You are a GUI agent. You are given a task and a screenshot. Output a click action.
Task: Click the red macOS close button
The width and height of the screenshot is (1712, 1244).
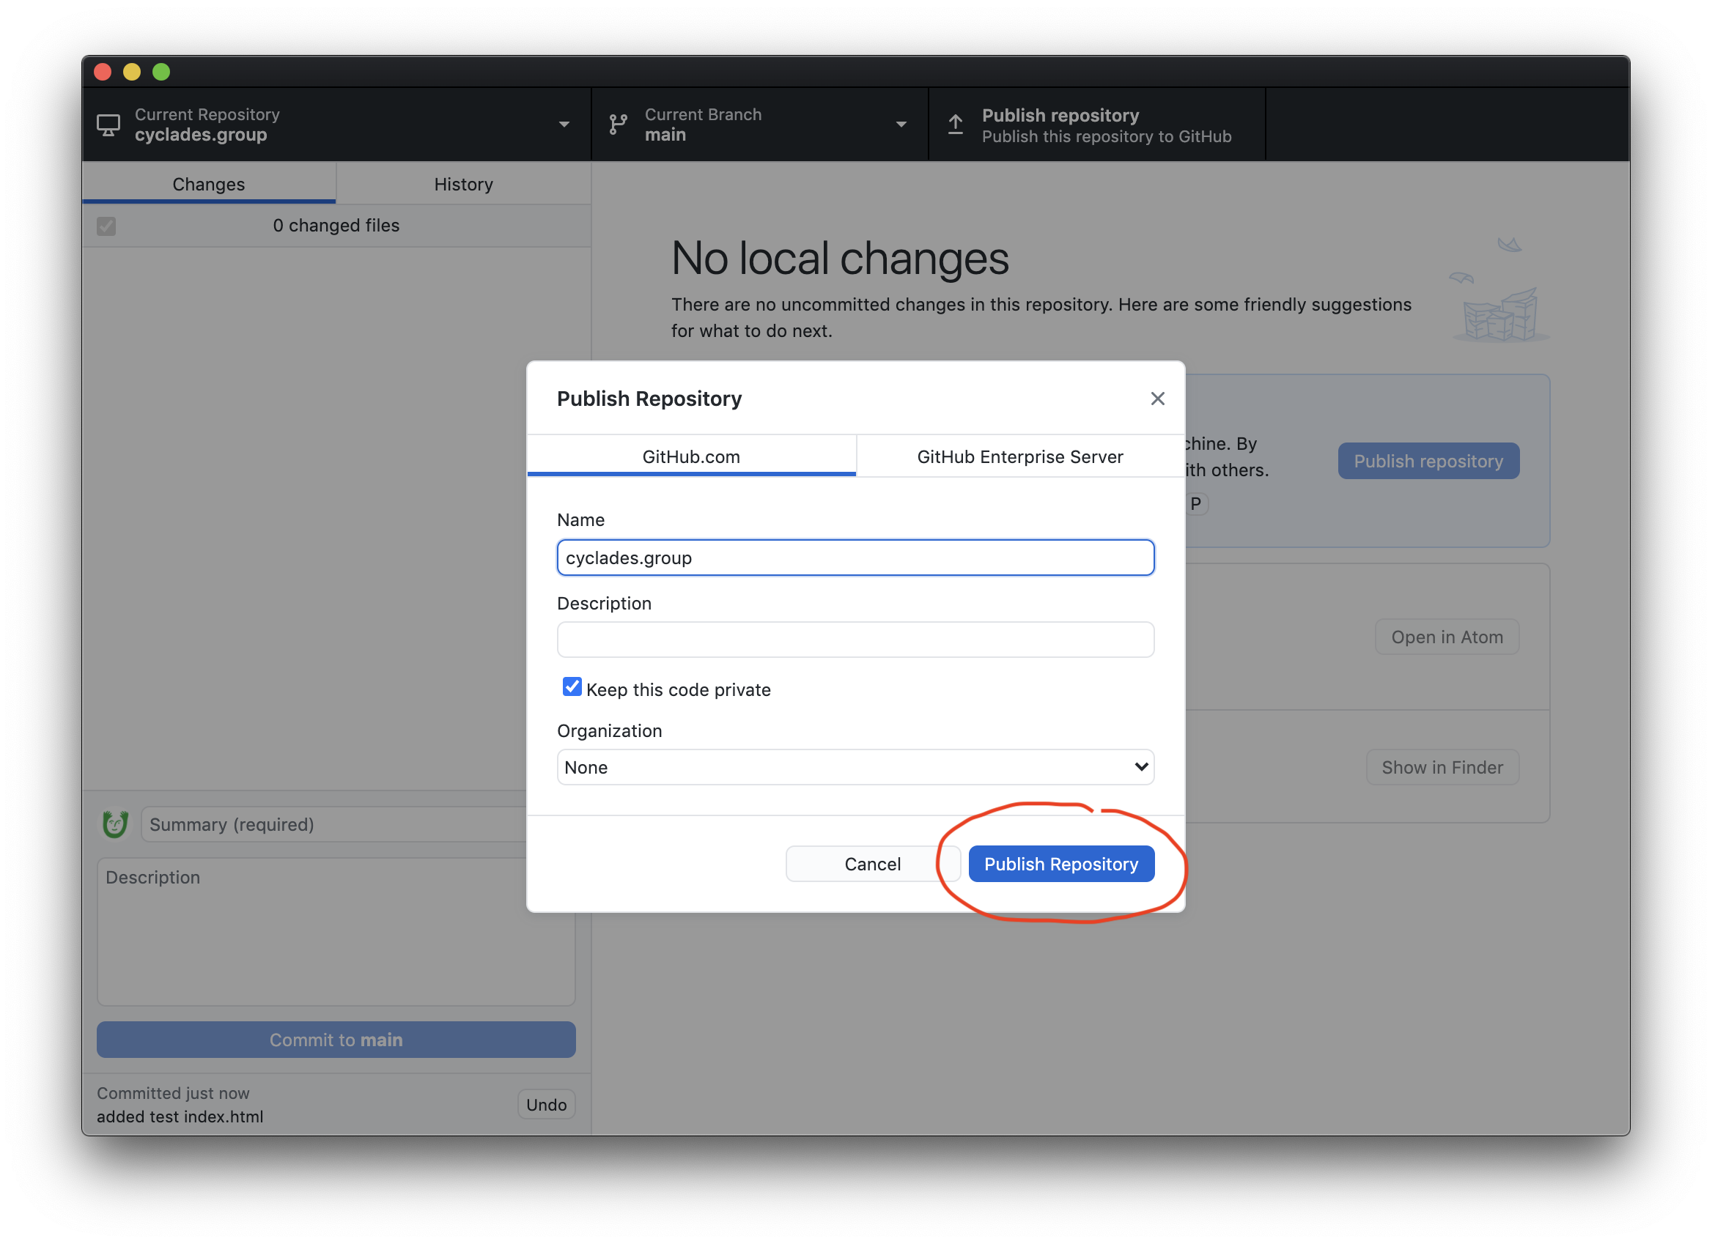point(103,72)
